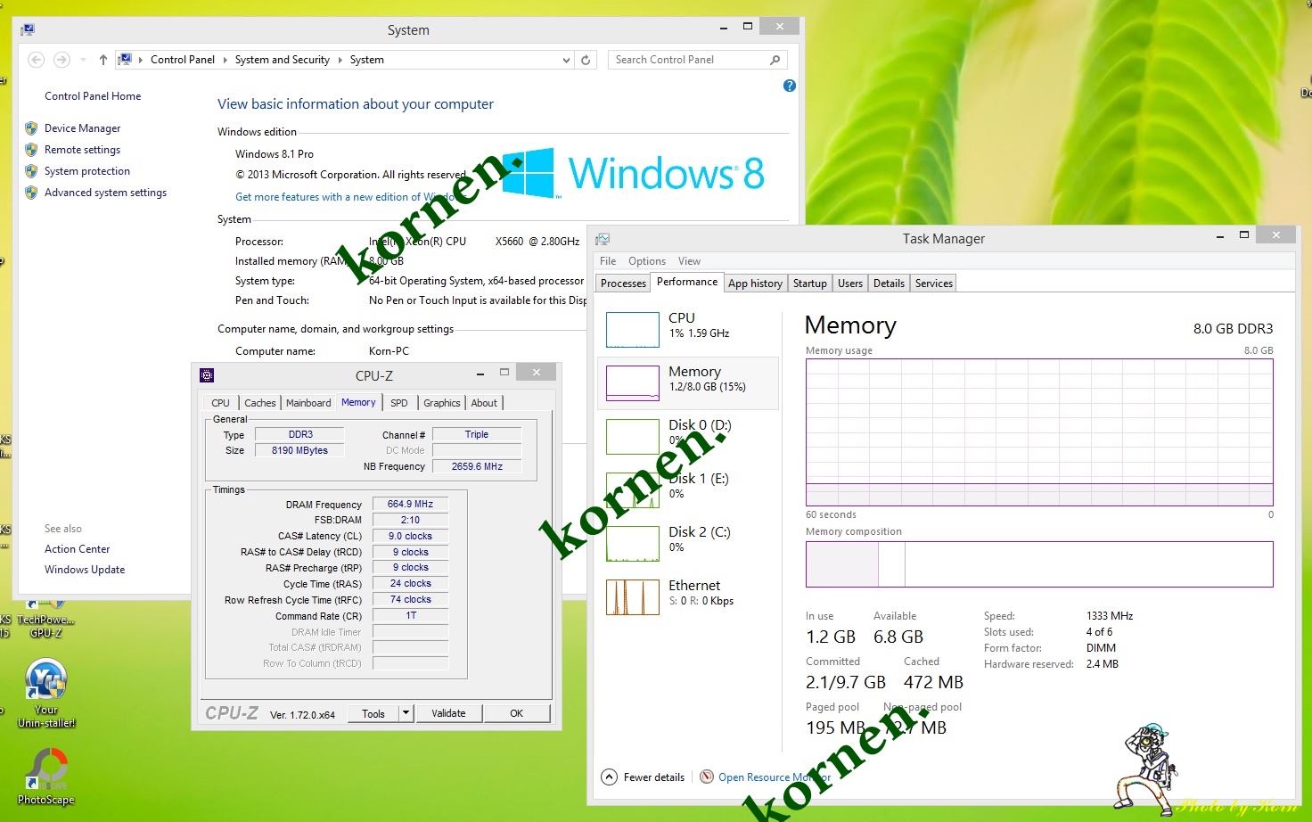Click the CPU-Z title bar icon
This screenshot has height=822, width=1312.
tap(207, 375)
